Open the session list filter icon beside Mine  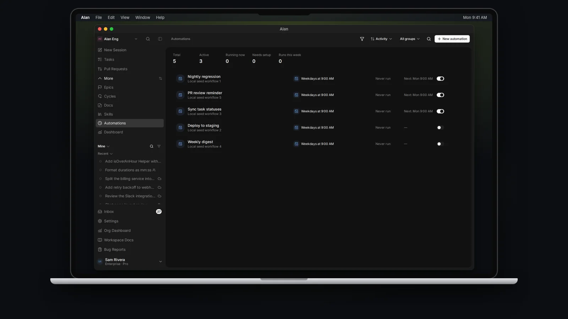pyautogui.click(x=159, y=146)
